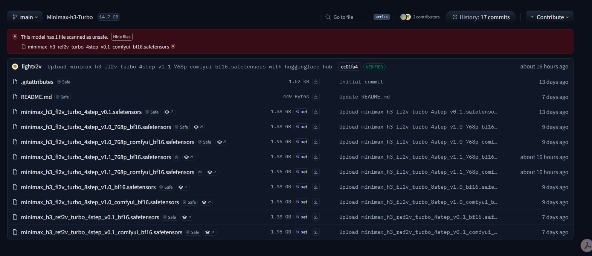Open History: 17 commits

coord(481,17)
